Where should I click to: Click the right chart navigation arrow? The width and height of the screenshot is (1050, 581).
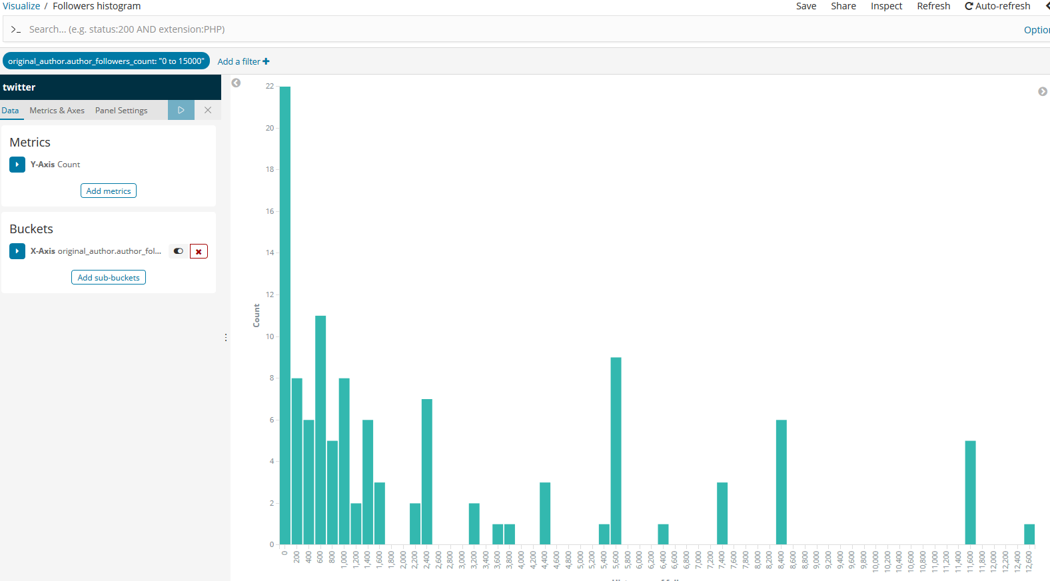(x=1043, y=91)
